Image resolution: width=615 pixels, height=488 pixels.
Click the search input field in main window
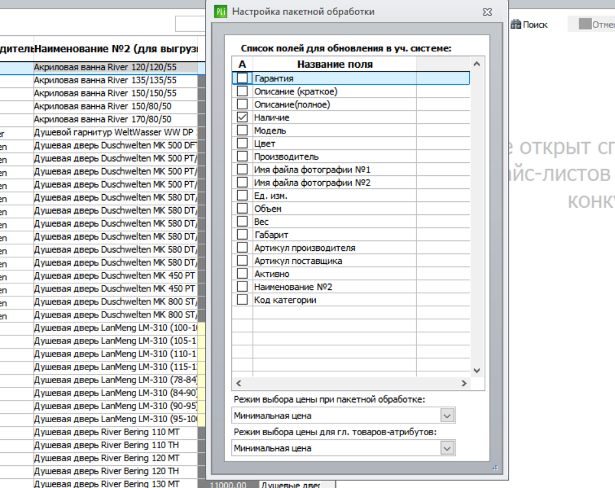(x=191, y=24)
